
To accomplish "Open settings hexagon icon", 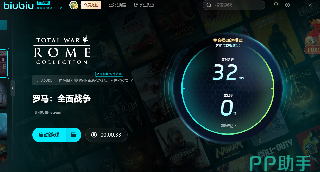I will click(x=287, y=5).
